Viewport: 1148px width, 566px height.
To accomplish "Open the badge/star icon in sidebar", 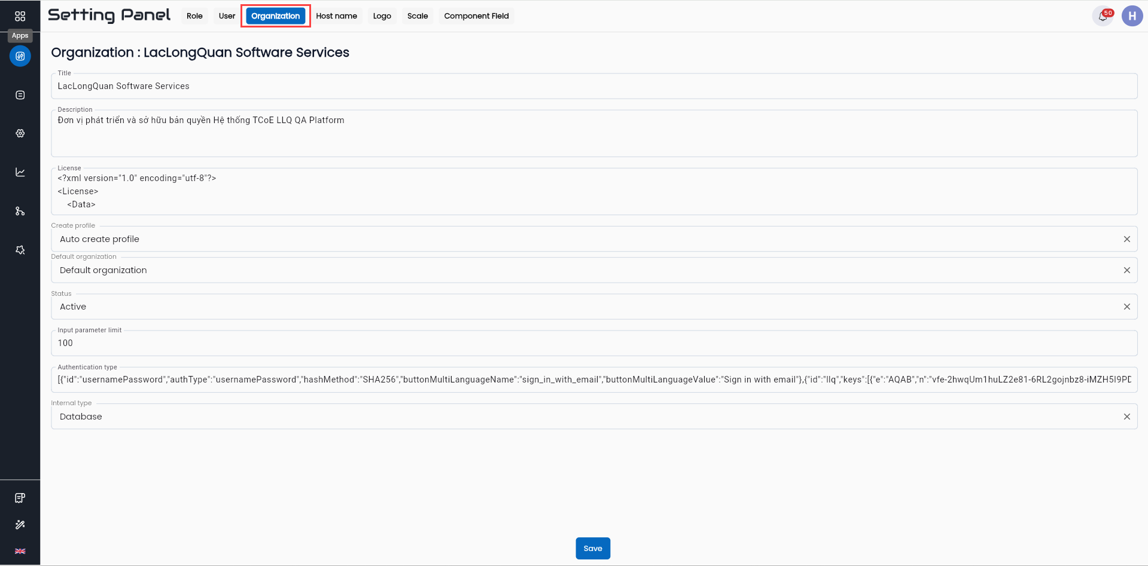I will 20,250.
